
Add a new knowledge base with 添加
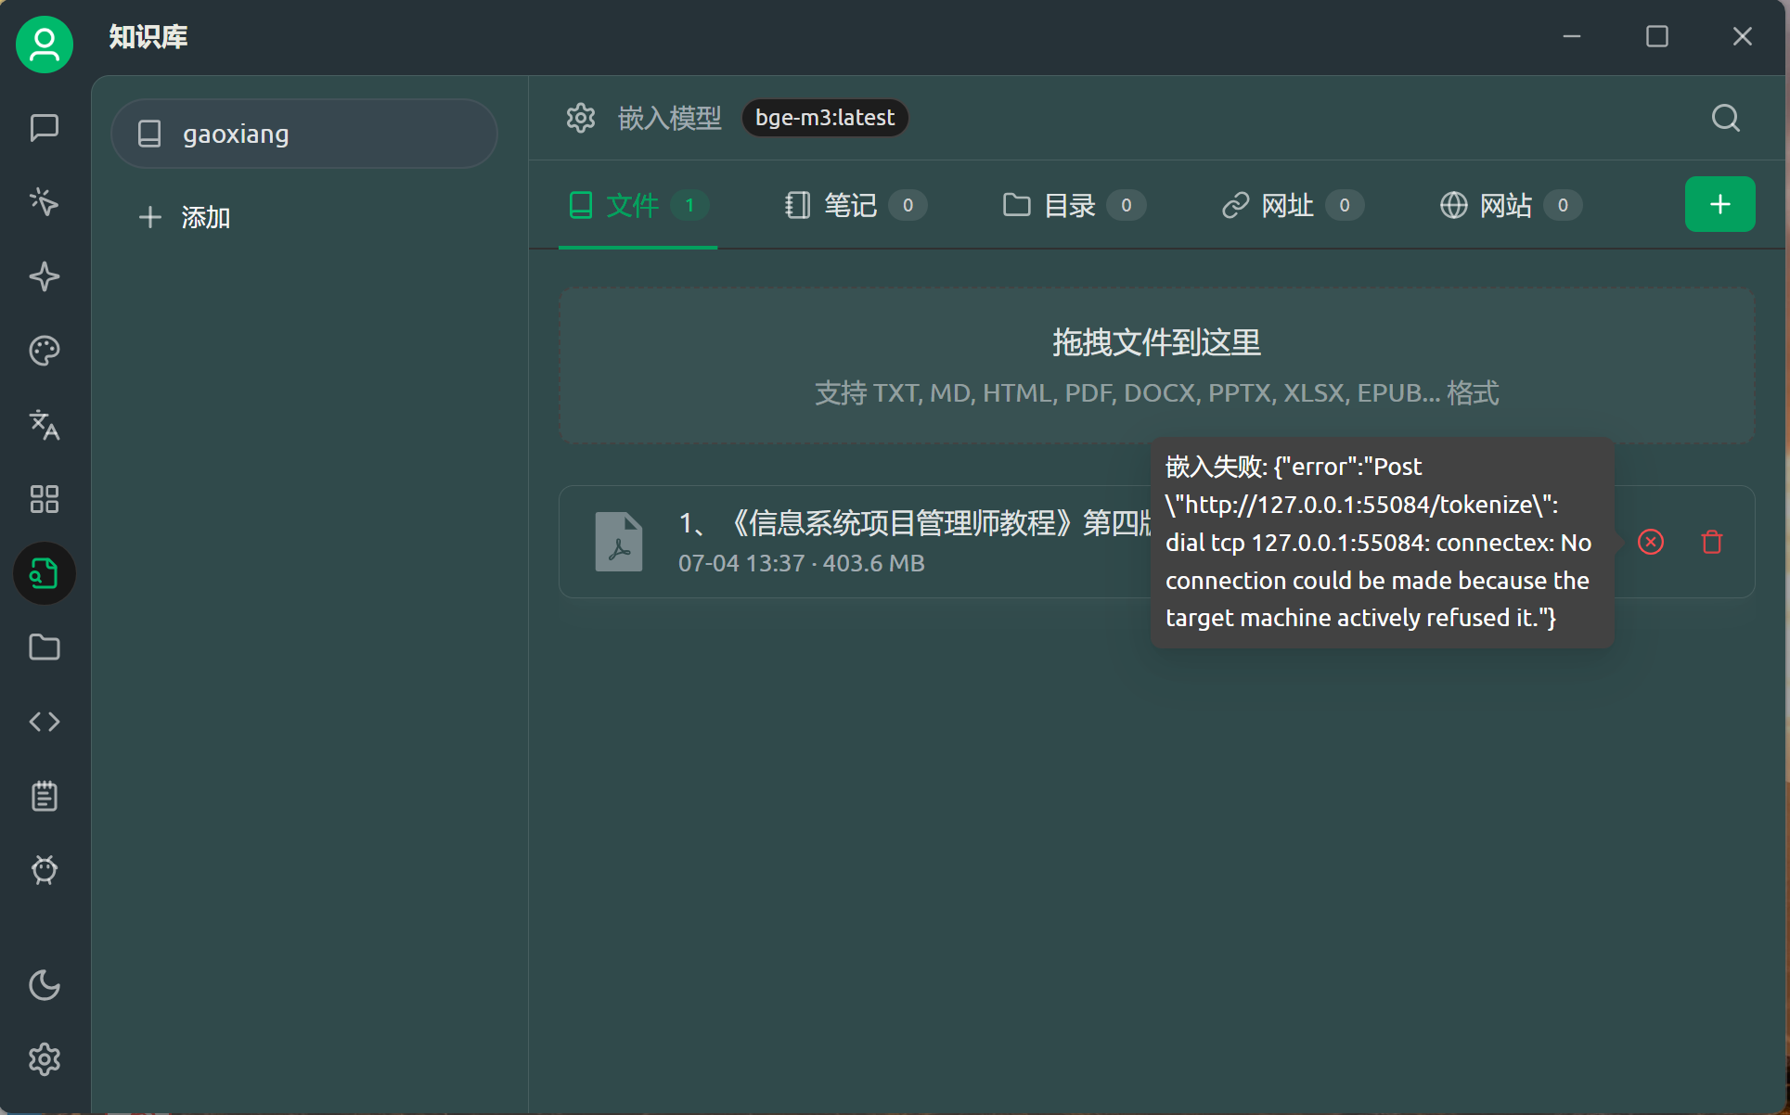coord(185,217)
